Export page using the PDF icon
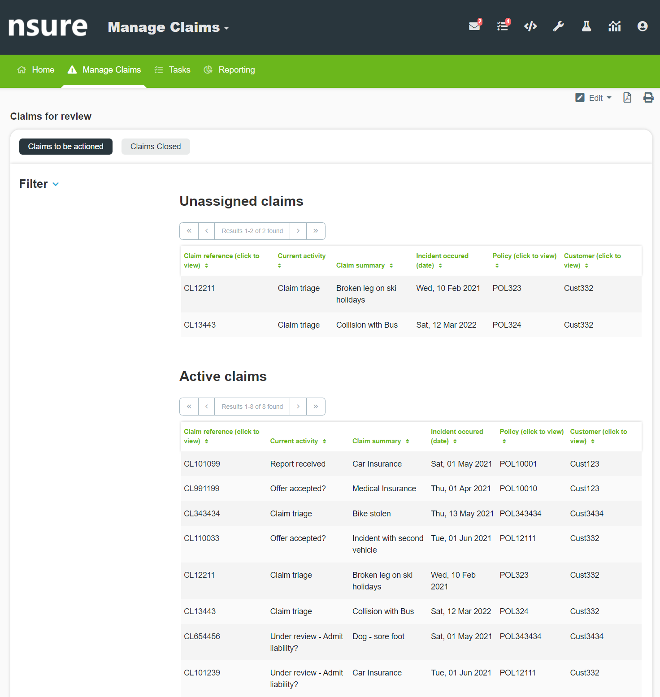The image size is (660, 697). [x=627, y=98]
